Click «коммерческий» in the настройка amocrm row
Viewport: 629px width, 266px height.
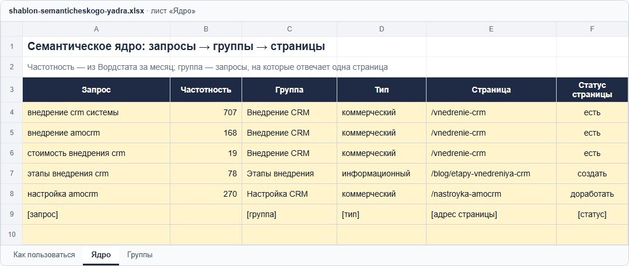pos(382,194)
